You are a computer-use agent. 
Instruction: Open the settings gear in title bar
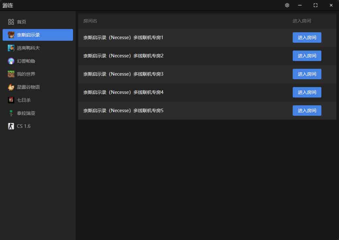287,5
